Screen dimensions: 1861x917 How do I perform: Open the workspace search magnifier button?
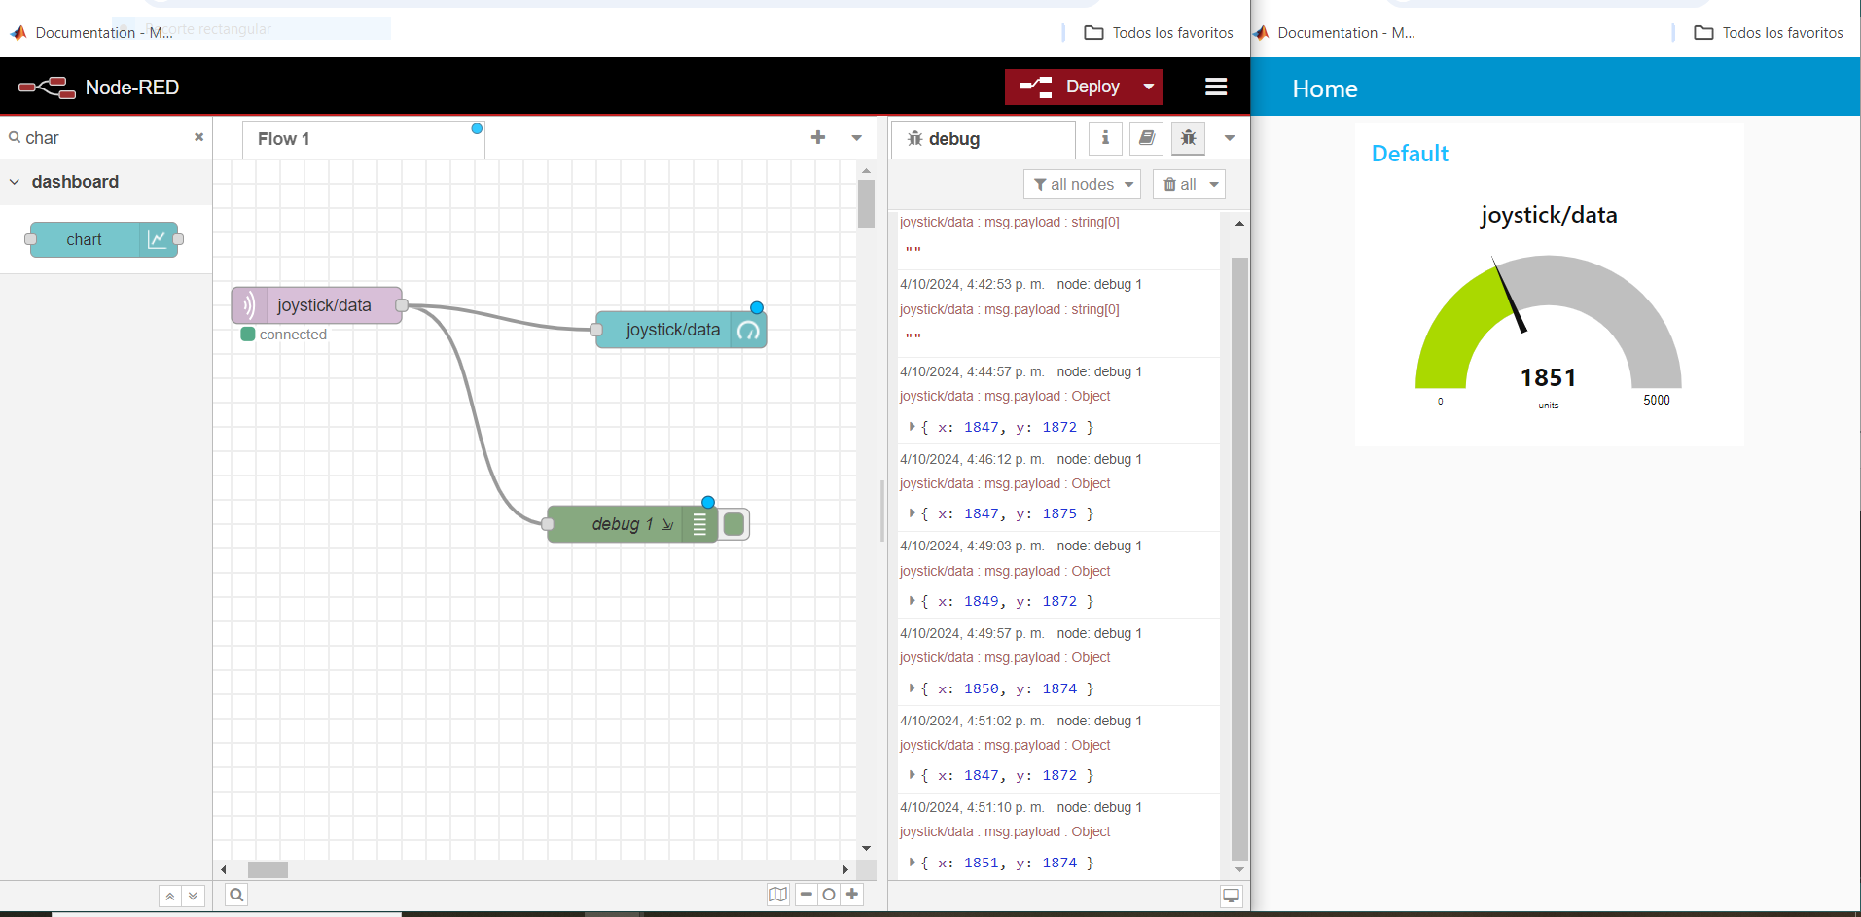[236, 895]
